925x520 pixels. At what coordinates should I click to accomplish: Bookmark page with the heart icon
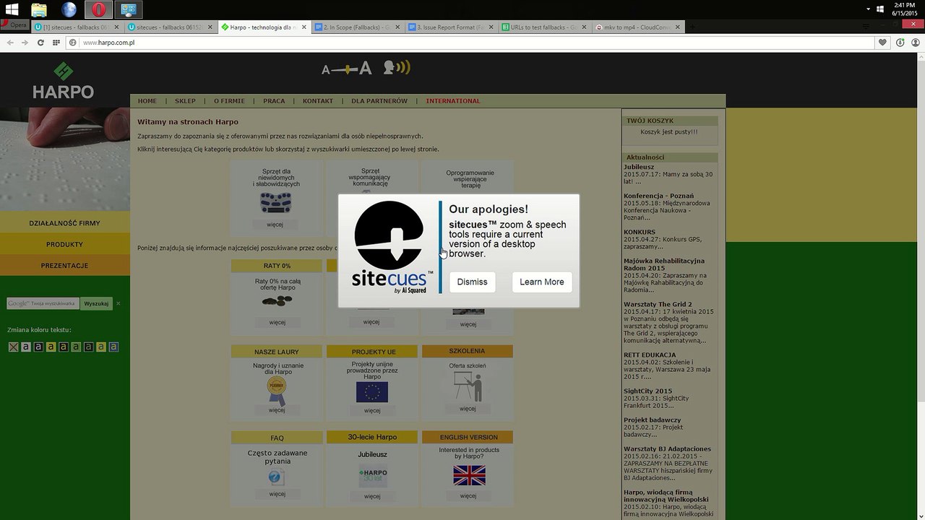pos(882,43)
